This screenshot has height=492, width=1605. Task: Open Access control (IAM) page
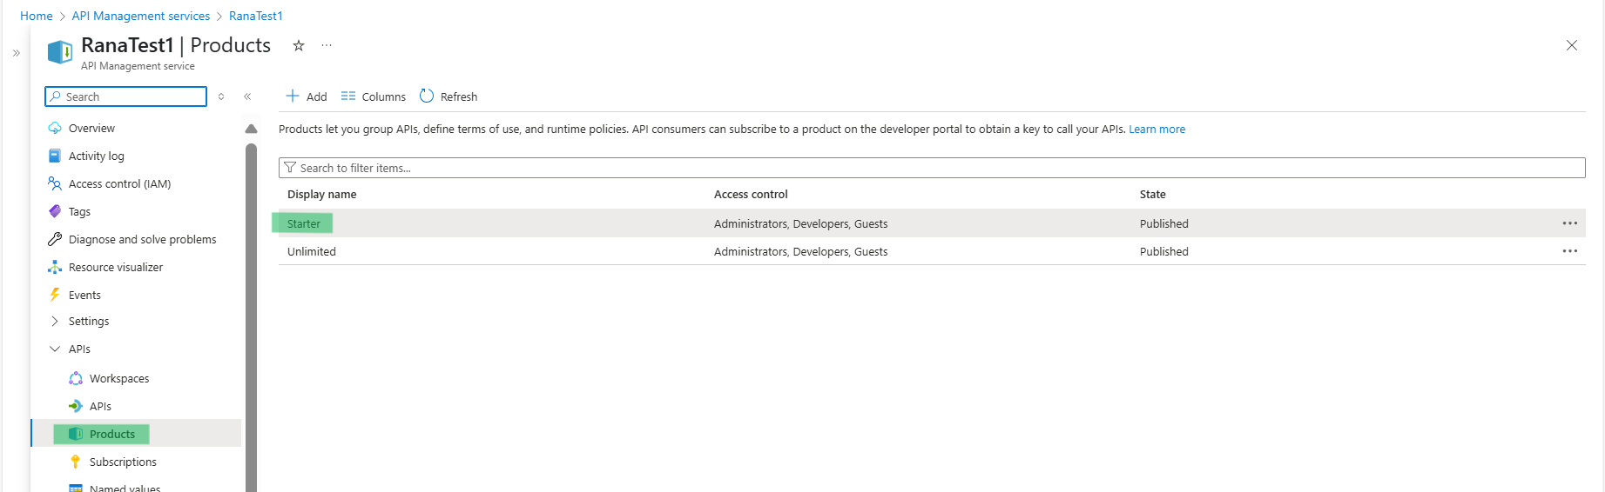click(x=119, y=183)
